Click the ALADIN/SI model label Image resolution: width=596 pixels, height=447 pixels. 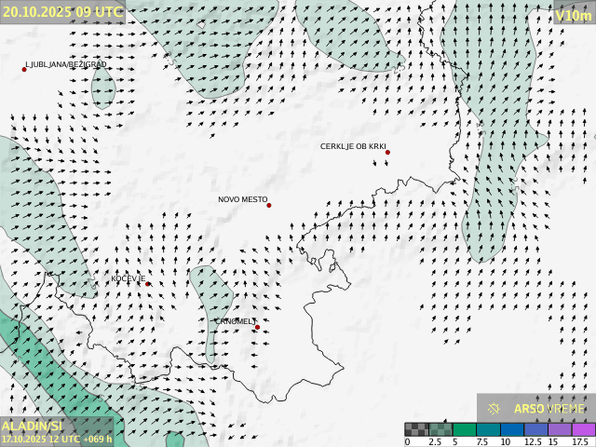[33, 425]
